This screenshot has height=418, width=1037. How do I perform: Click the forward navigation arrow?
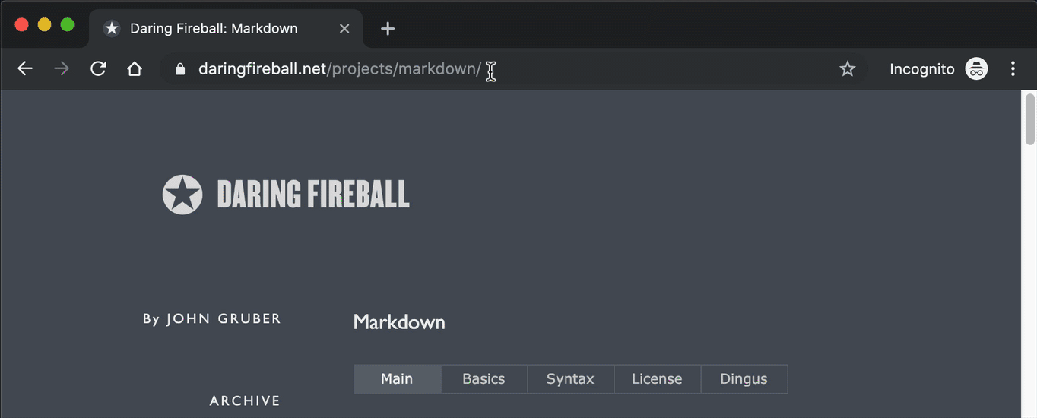[x=62, y=69]
